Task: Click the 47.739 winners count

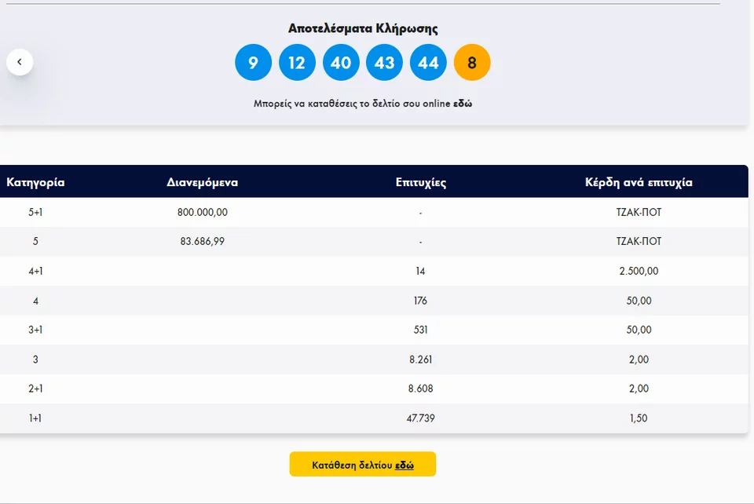Action: [421, 418]
